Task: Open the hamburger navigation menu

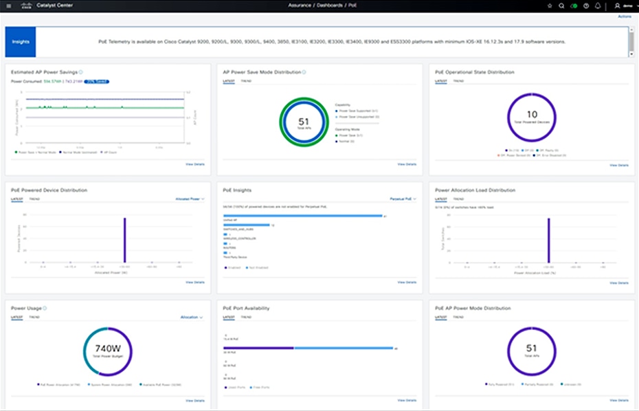Action: click(x=8, y=5)
